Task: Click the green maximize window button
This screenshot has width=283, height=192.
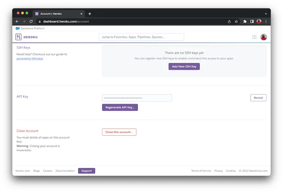Action: 27,13
